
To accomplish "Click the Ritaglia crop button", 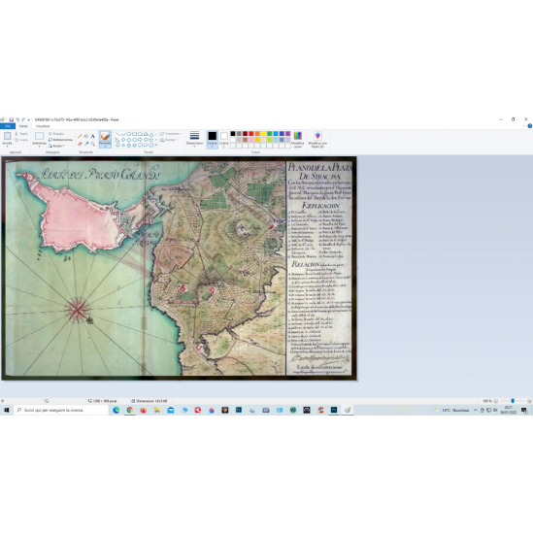I will click(x=56, y=134).
